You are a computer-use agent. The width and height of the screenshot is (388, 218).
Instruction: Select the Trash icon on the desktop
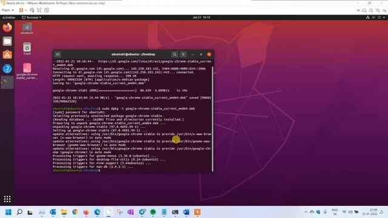coord(27,48)
